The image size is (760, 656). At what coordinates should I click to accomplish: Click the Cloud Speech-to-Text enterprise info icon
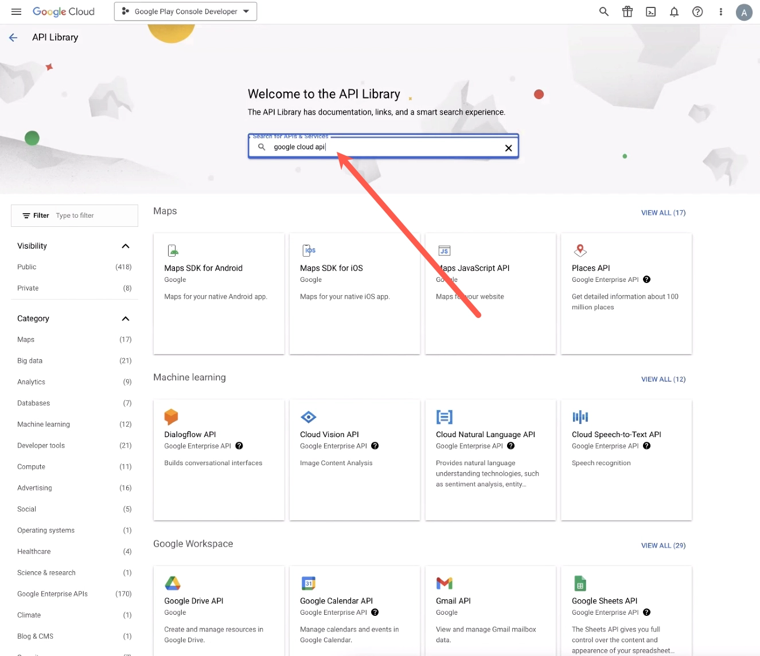coord(646,446)
